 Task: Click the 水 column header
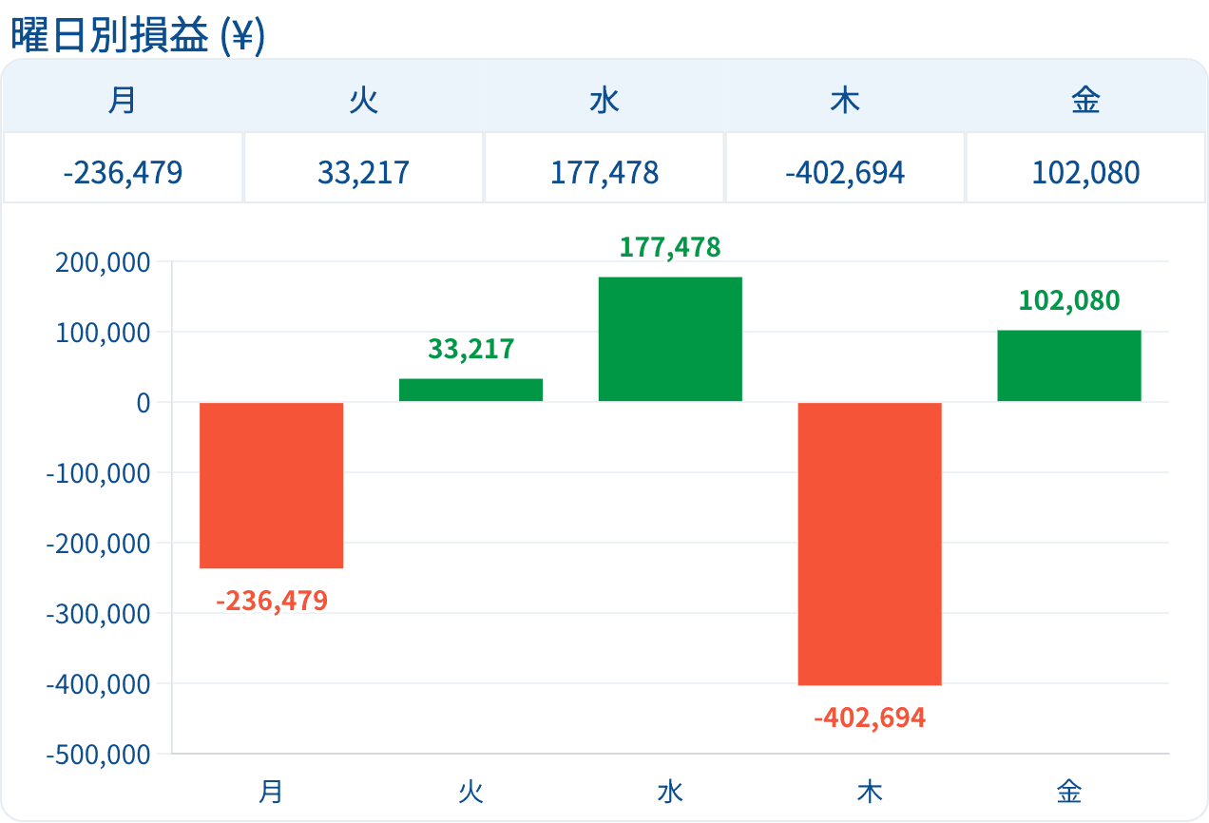tap(604, 100)
